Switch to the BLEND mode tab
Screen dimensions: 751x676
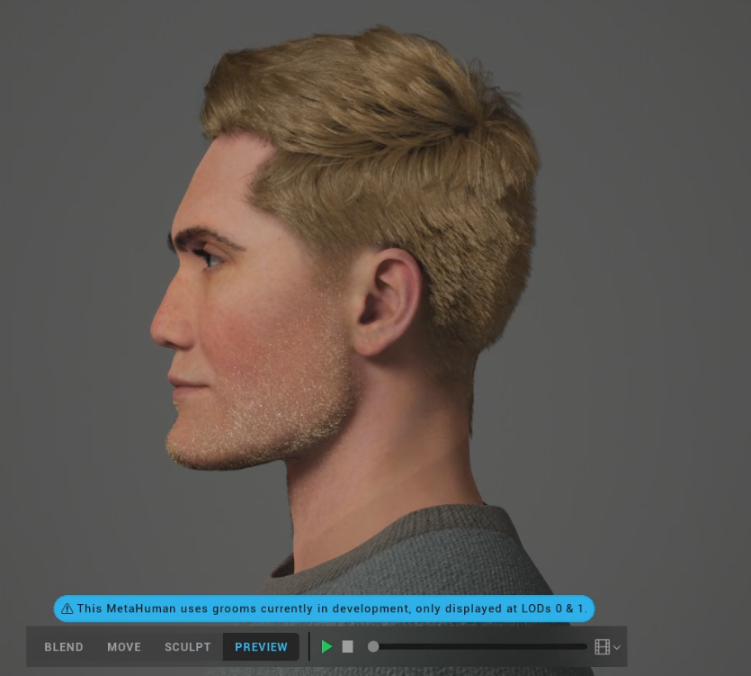(64, 647)
